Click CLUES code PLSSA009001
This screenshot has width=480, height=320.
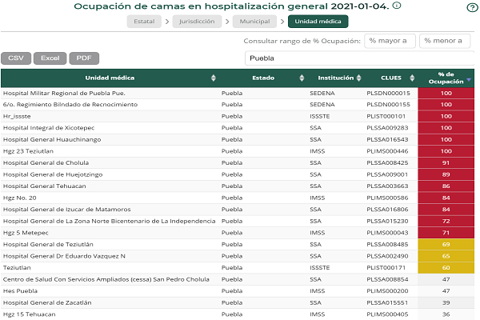click(x=387, y=174)
